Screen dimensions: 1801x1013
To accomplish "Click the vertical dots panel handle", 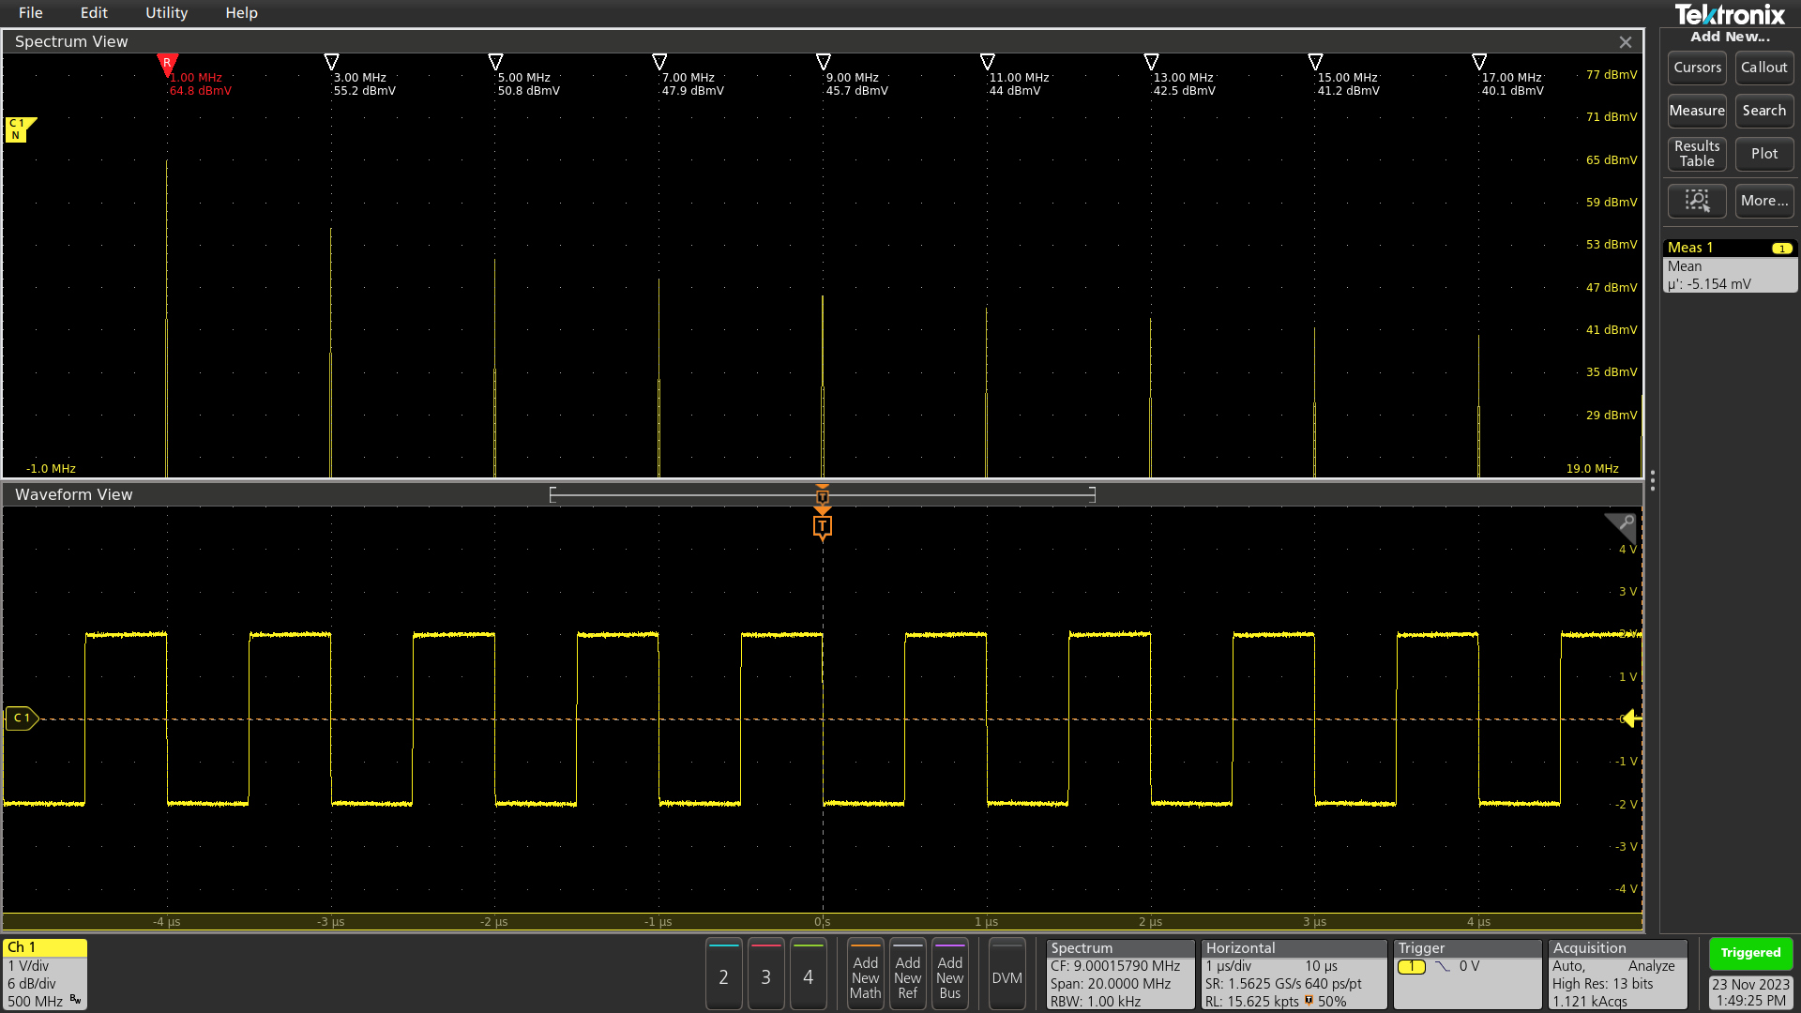I will pyautogui.click(x=1652, y=481).
